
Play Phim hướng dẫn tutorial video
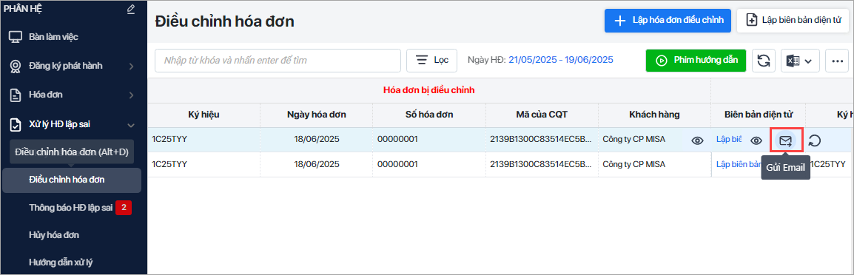(696, 61)
